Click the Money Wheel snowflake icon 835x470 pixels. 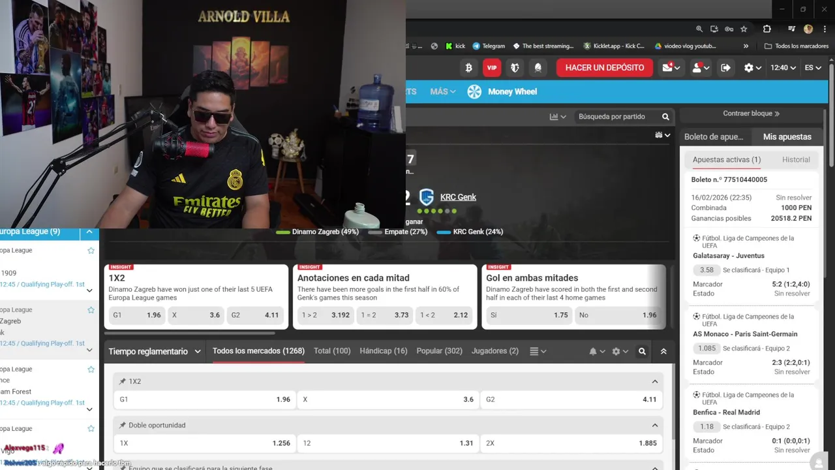474,91
